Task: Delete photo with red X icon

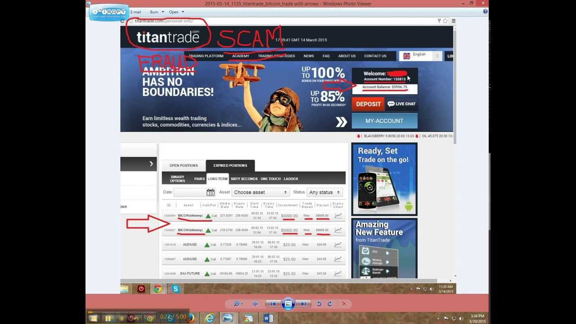Action: 344,304
